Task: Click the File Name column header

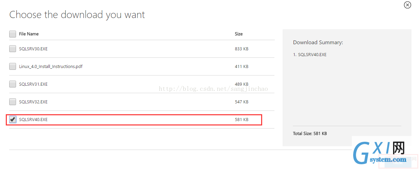Action: tap(29, 34)
